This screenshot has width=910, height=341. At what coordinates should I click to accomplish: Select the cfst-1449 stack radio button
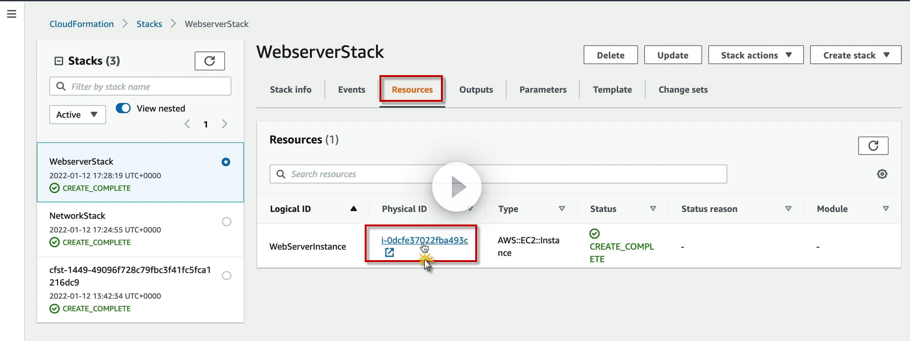point(226,276)
